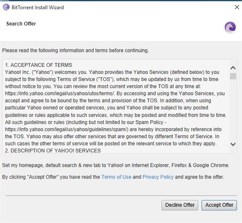Open the Privacy Policy link

158,177
